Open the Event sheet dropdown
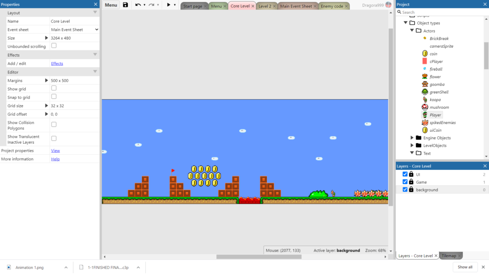 74,30
